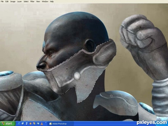Image resolution: width=168 pixels, height=126 pixels.
Task: Open the Select menu
Action: (26, 1)
